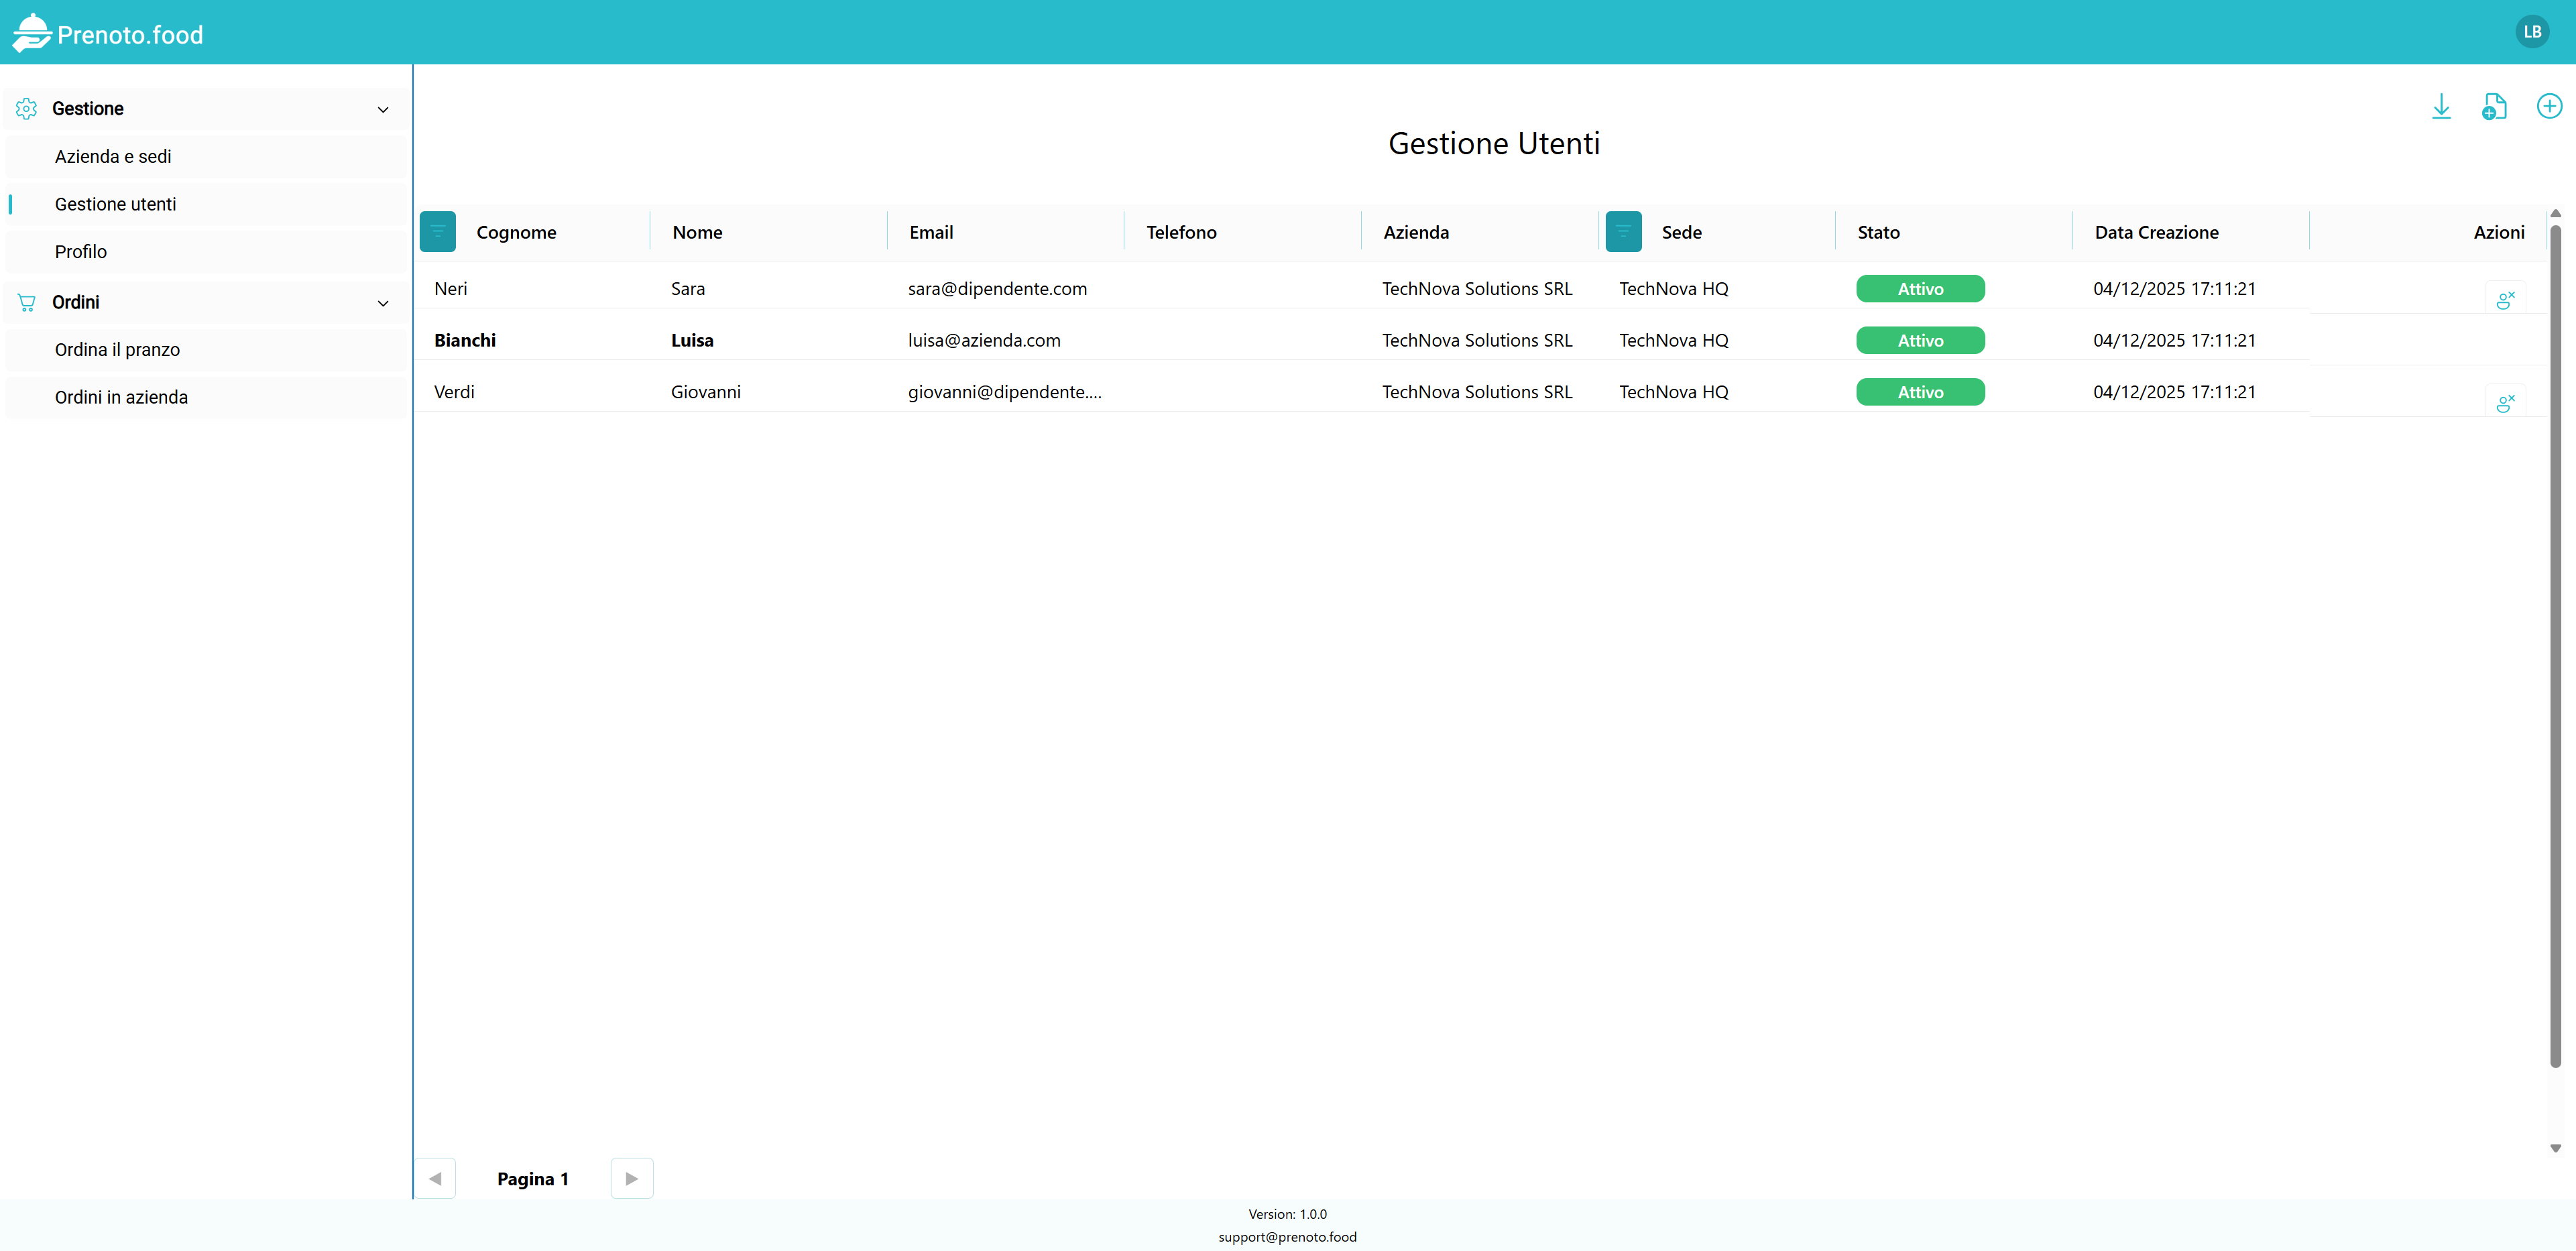Screen dimensions: 2576x1251
Task: Open Profilo menu item
Action: pyautogui.click(x=81, y=252)
